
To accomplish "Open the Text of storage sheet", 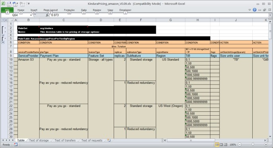I will coord(39,140).
